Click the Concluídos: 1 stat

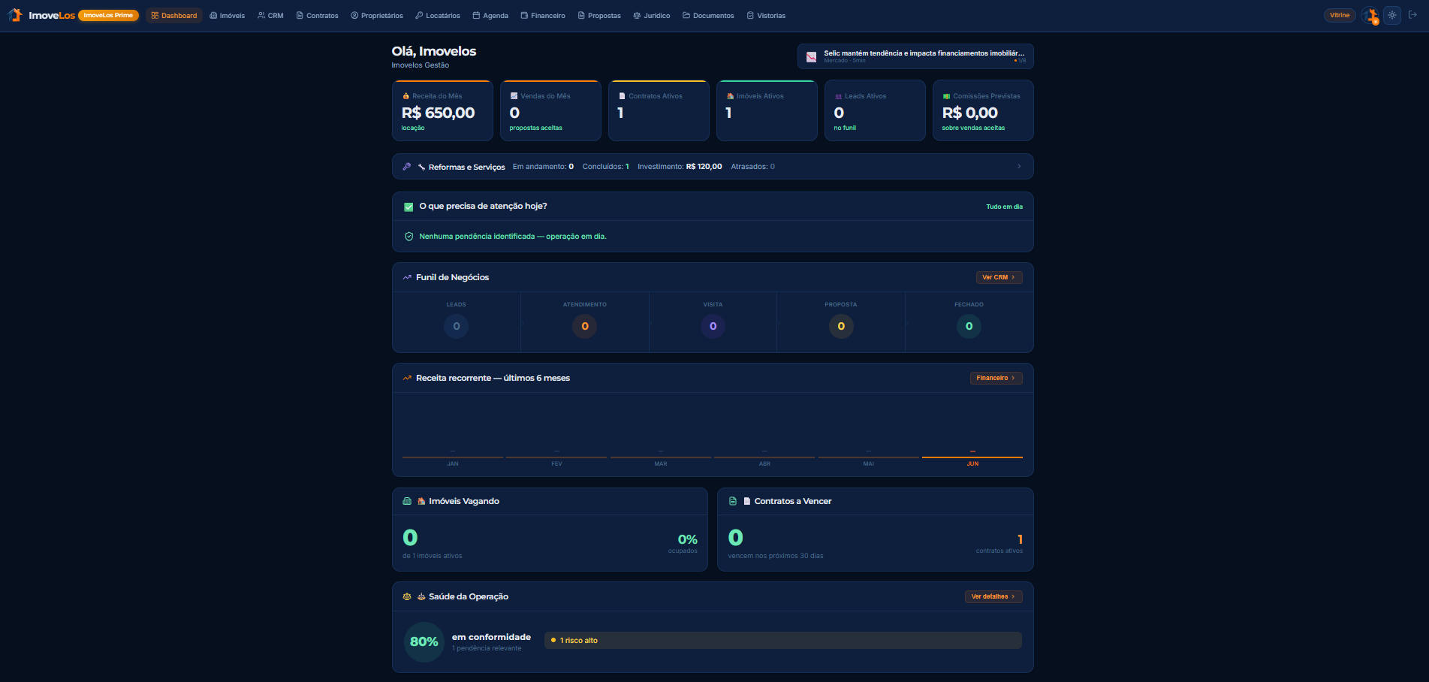click(x=605, y=167)
